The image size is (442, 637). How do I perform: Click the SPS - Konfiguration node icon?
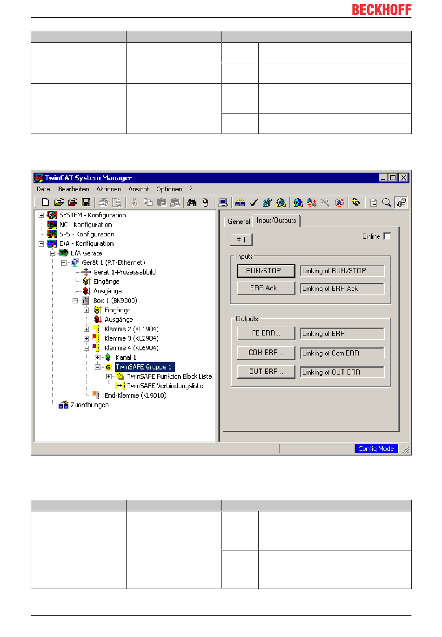[52, 234]
